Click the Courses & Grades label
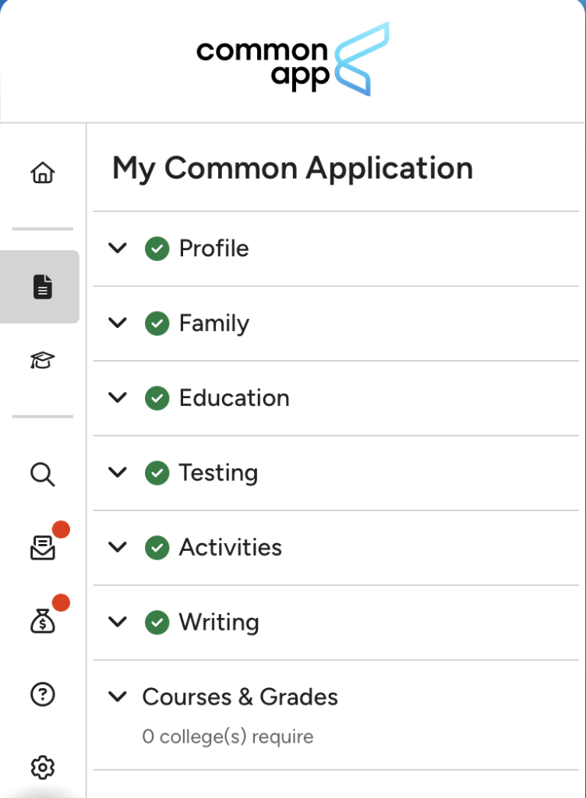This screenshot has width=586, height=798. tap(240, 697)
